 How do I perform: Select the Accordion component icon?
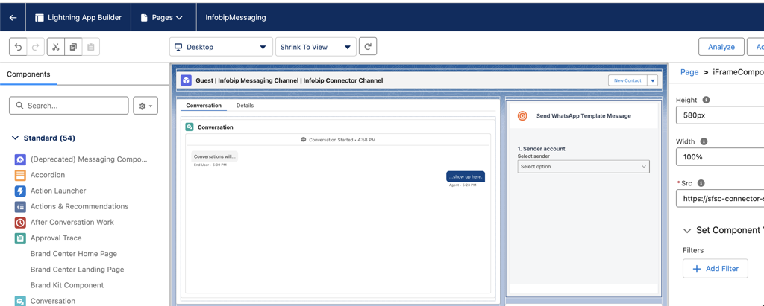click(x=20, y=175)
